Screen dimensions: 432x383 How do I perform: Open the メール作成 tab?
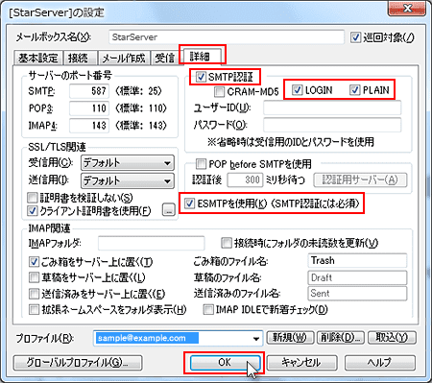124,59
